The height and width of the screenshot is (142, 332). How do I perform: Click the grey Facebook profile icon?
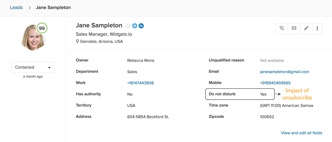tap(128, 26)
